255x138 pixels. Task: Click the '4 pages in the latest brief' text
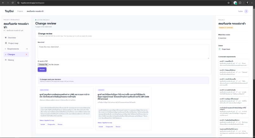tap(43, 27)
